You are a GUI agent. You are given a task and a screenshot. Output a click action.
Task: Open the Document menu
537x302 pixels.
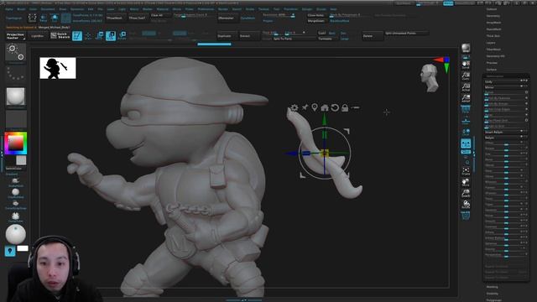coord(48,9)
